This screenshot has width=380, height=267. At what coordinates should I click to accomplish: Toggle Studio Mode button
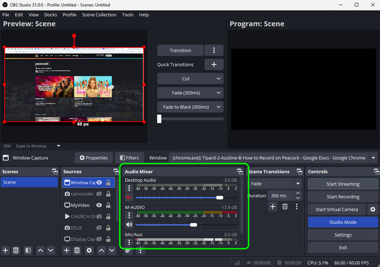click(343, 222)
